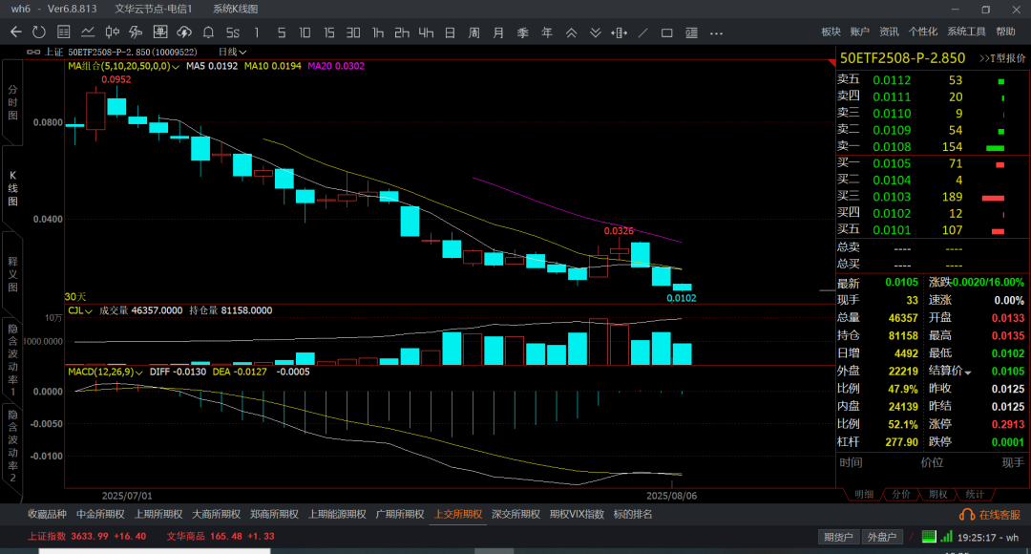The width and height of the screenshot is (1031, 554).
Task: Switch to the 期权 tab in quote panel
Action: (x=937, y=494)
